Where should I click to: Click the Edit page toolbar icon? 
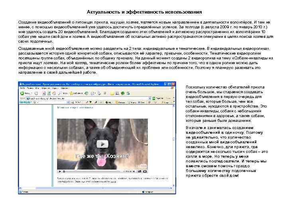(105, 93)
